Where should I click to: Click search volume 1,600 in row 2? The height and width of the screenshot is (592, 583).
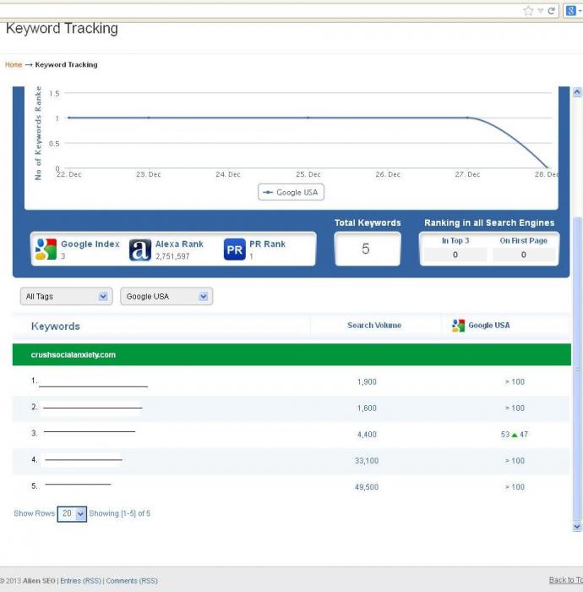pos(367,408)
